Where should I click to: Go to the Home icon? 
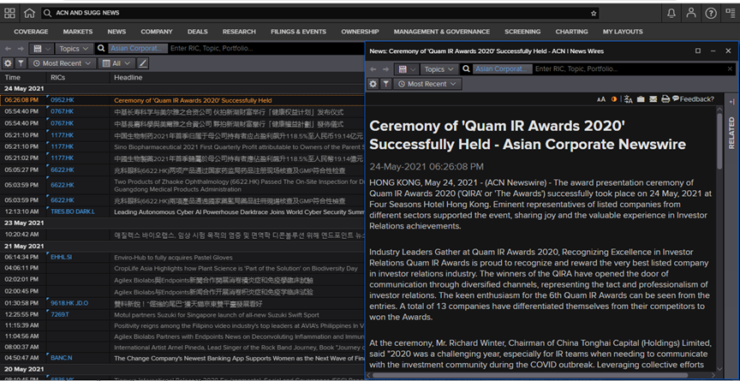point(29,13)
